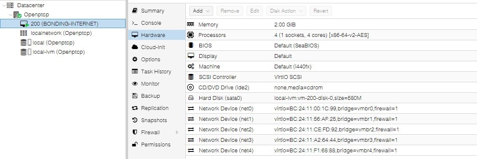Image resolution: width=477 pixels, height=159 pixels.
Task: Open Backup via the floppy icon
Action: tap(135, 96)
